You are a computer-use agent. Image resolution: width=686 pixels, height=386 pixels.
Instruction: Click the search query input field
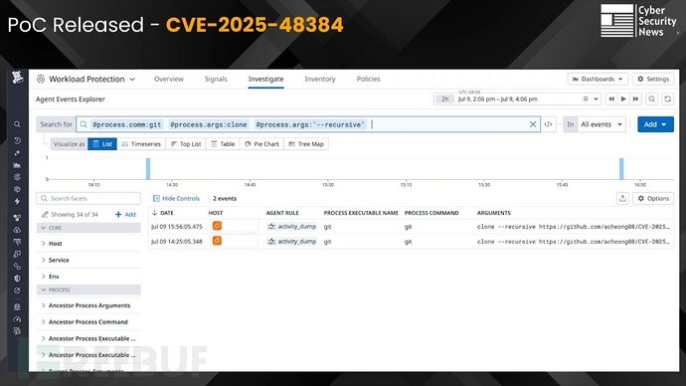coord(308,124)
